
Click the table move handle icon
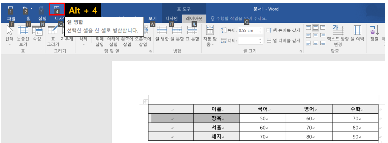[146, 101]
